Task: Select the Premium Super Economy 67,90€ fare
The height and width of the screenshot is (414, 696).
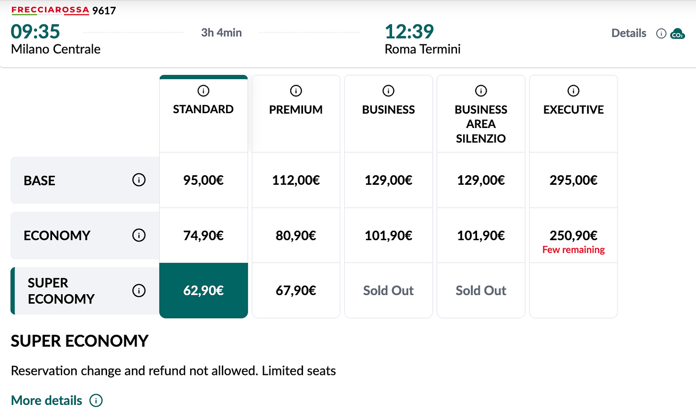Action: [x=296, y=290]
